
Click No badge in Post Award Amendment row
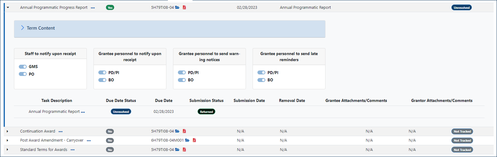click(x=110, y=140)
